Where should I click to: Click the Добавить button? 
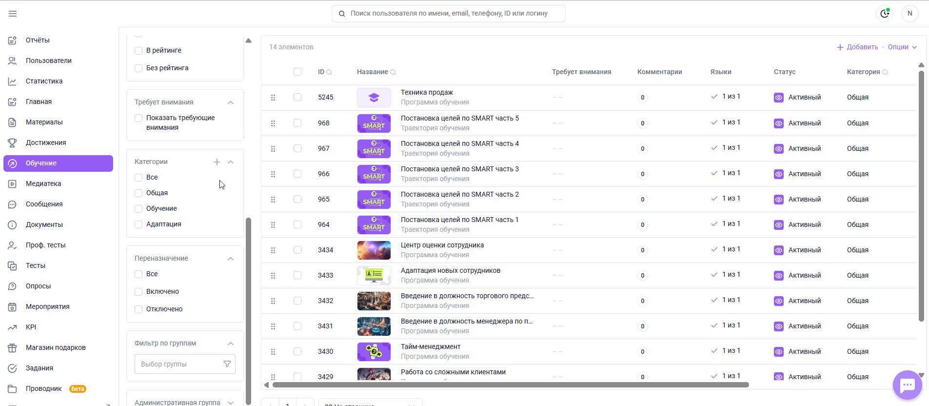(x=857, y=47)
